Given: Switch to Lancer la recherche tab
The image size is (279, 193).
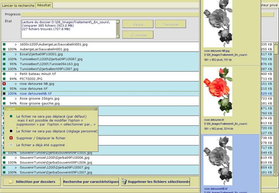Looking at the screenshot, I should click(x=18, y=5).
